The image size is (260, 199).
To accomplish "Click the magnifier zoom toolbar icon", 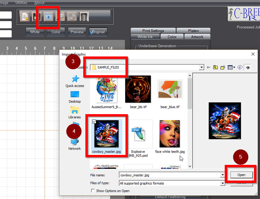I will [x=60, y=17].
